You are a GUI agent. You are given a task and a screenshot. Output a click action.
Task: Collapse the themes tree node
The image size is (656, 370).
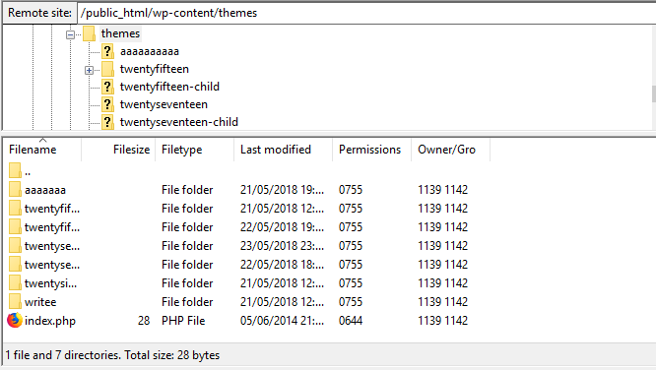point(70,34)
